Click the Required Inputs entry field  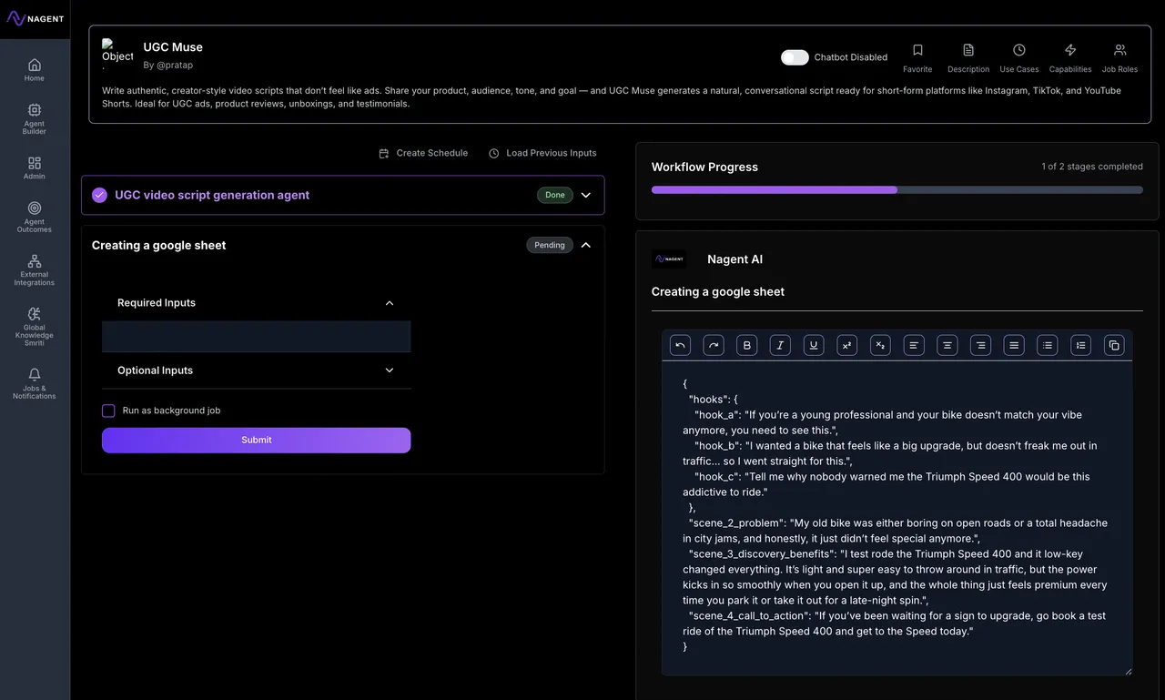[256, 336]
